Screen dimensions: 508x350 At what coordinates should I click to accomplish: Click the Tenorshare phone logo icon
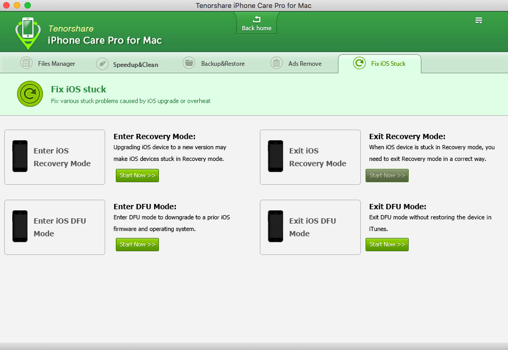point(28,33)
